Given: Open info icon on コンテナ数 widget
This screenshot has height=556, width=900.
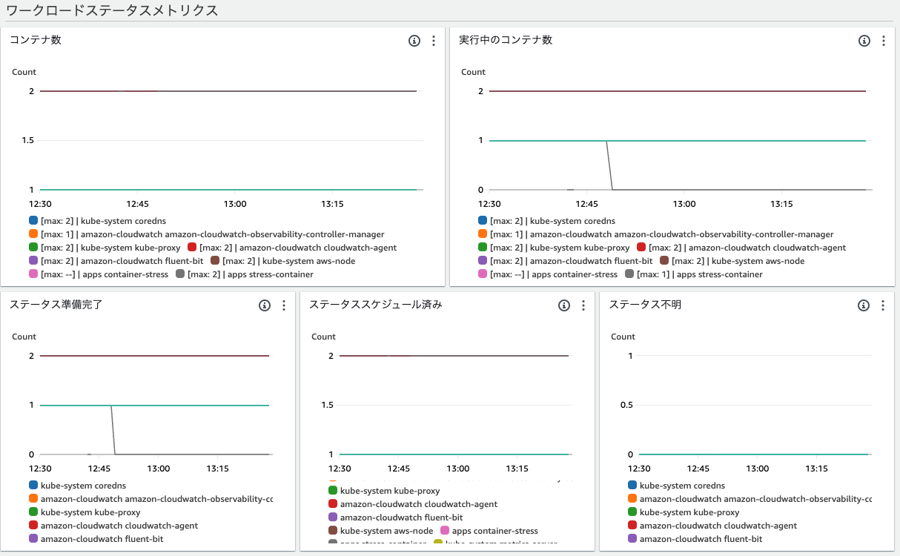Looking at the screenshot, I should (414, 41).
